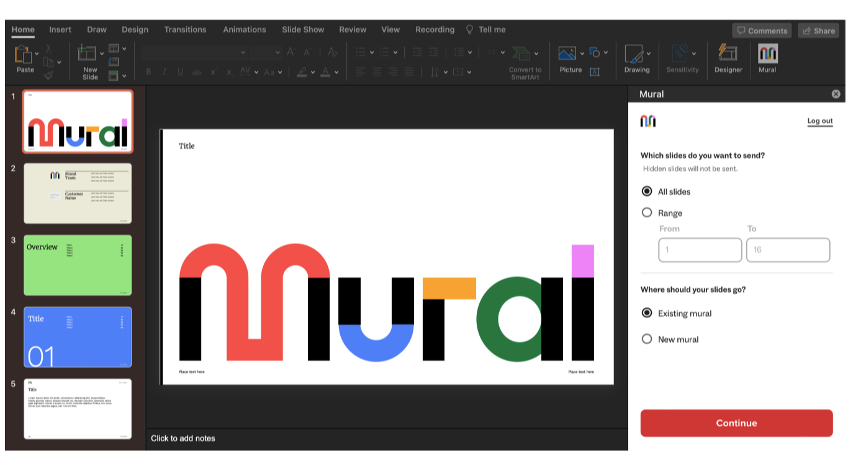Select the New mural radio option
Image resolution: width=848 pixels, height=476 pixels.
pyautogui.click(x=647, y=339)
